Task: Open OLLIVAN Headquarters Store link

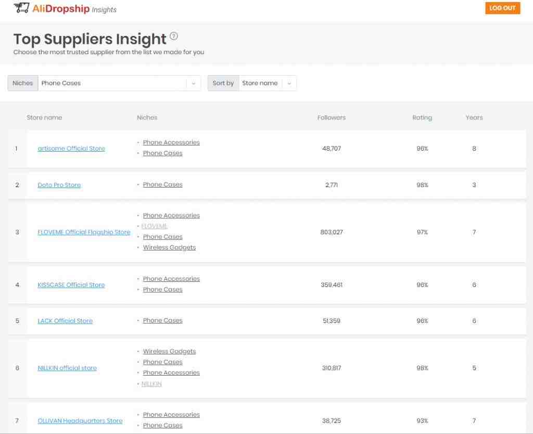Action: [80, 421]
